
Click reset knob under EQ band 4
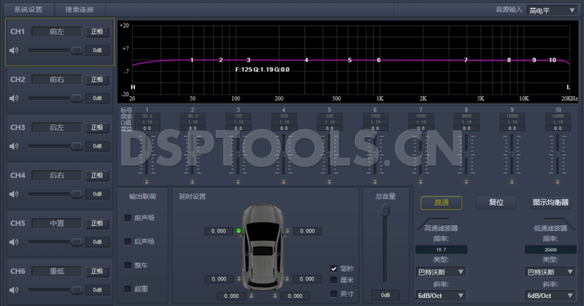point(284,182)
